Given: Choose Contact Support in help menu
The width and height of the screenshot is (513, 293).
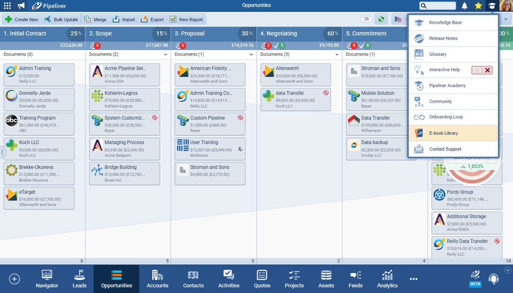Looking at the screenshot, I should point(445,149).
